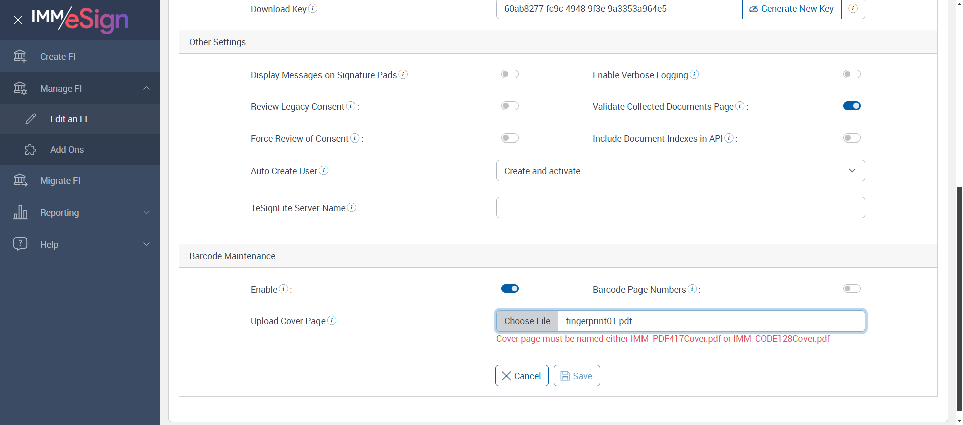
Task: Open the Add-Ons menu item
Action: point(67,150)
